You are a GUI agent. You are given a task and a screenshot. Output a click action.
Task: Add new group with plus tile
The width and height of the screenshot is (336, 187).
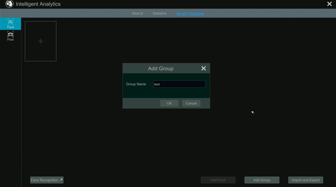41,41
